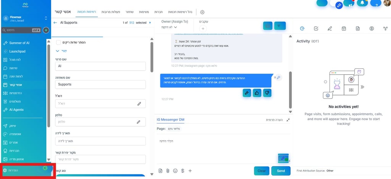The image size is (391, 179).
Task: Click the lightning quick-actions button beside search
Action: [x=46, y=31]
